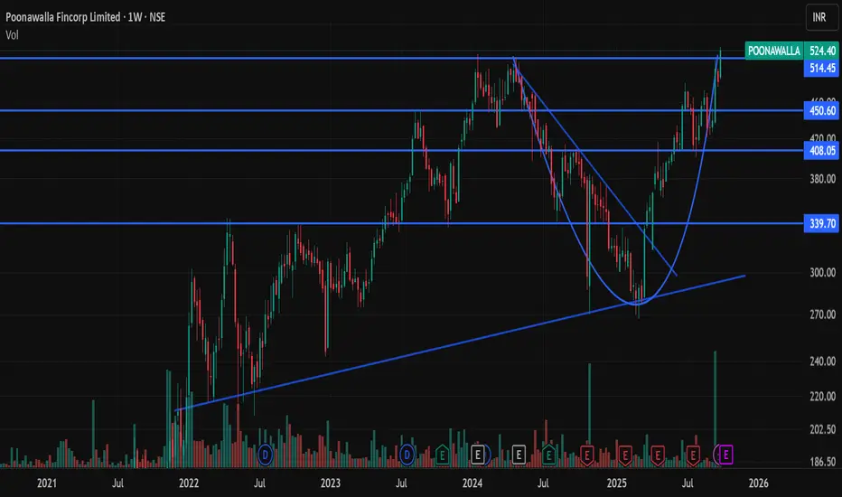This screenshot has height=497, width=842.
Task: Open the dividend marker near Jul 2023
Action: [407, 455]
